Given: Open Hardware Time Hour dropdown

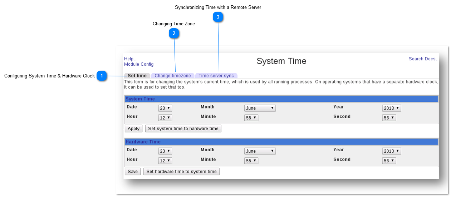Looking at the screenshot, I should tap(165, 161).
